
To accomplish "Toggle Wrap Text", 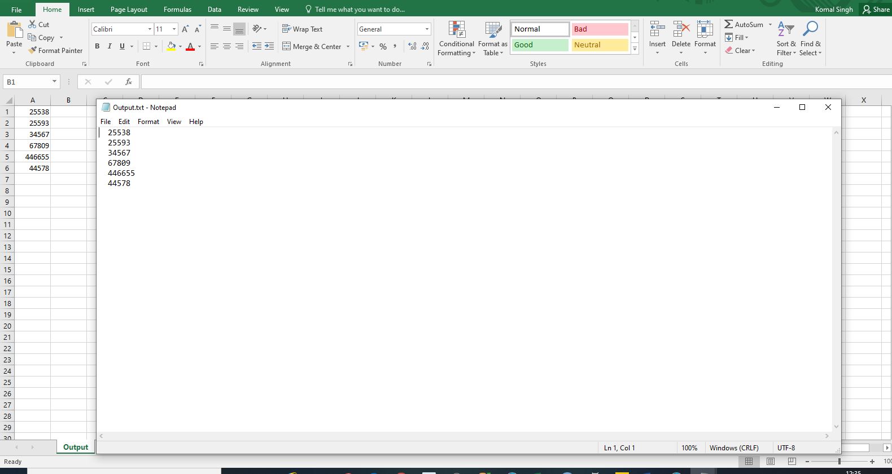I will point(302,29).
